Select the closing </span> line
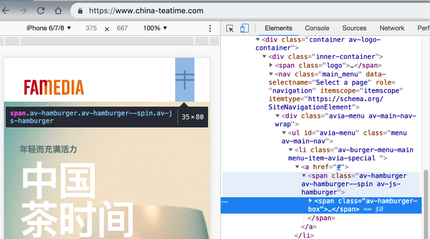430x239 pixels. tap(321, 218)
